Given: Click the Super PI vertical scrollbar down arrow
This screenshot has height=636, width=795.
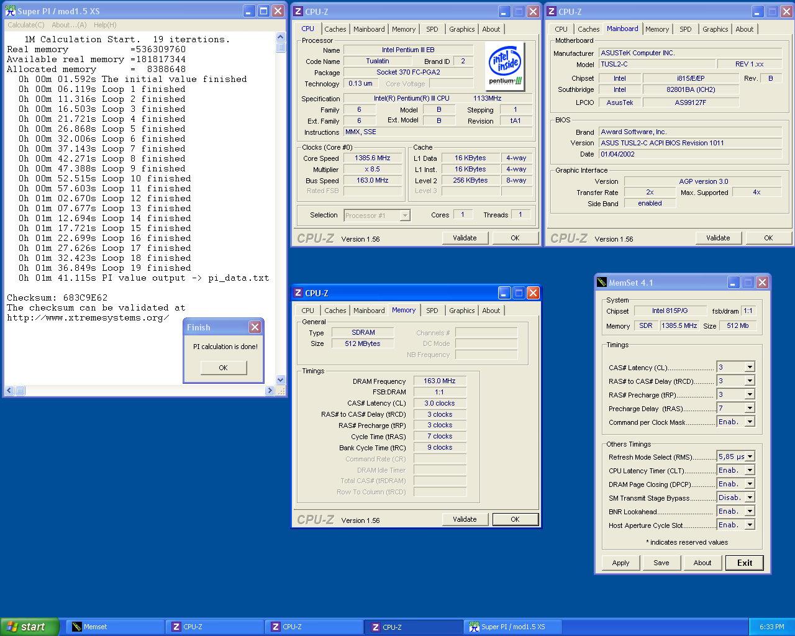Looking at the screenshot, I should [x=280, y=380].
